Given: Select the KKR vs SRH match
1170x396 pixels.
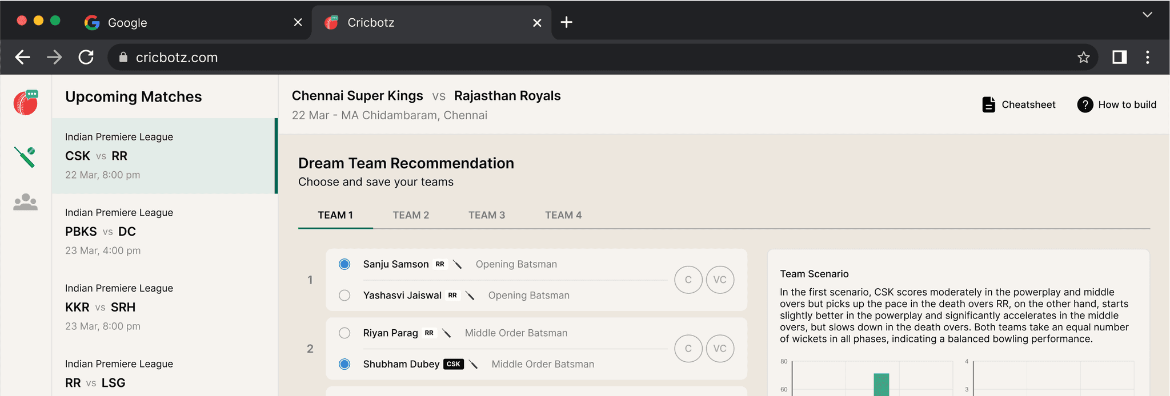Looking at the screenshot, I should pyautogui.click(x=165, y=307).
